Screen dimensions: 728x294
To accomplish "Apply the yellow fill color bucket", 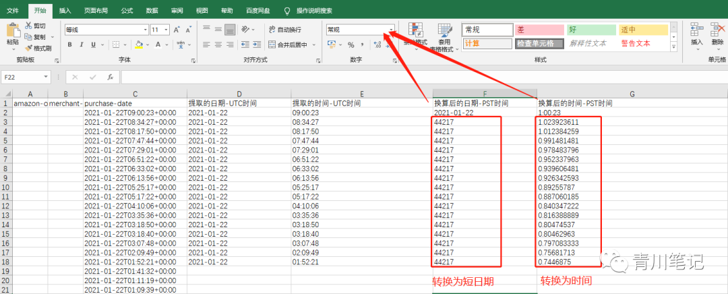I will 139,45.
